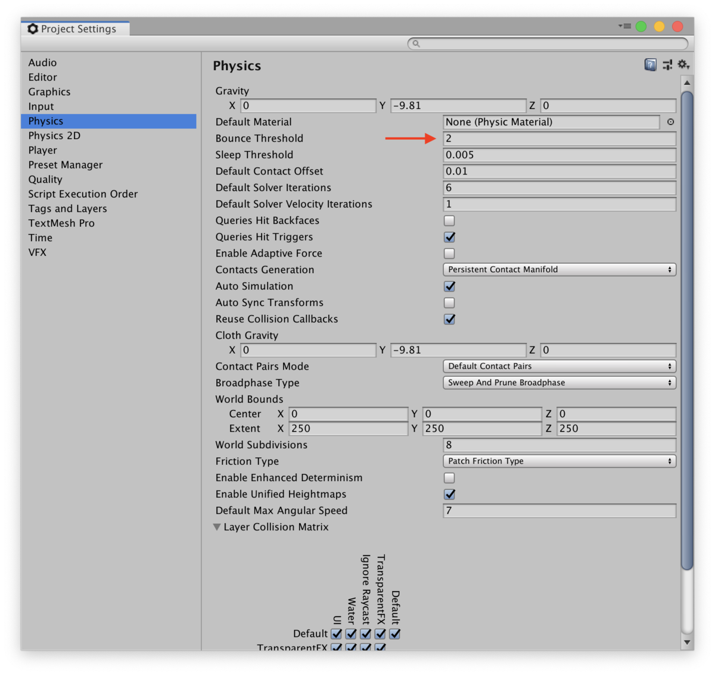Click the scrollbar down arrow
715x675 pixels.
(687, 642)
